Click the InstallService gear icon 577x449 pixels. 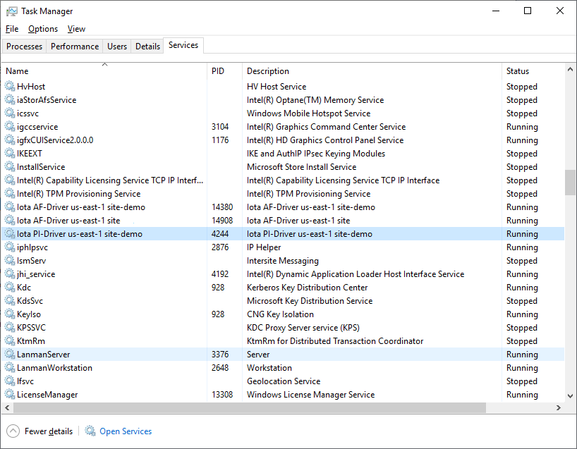pos(10,167)
